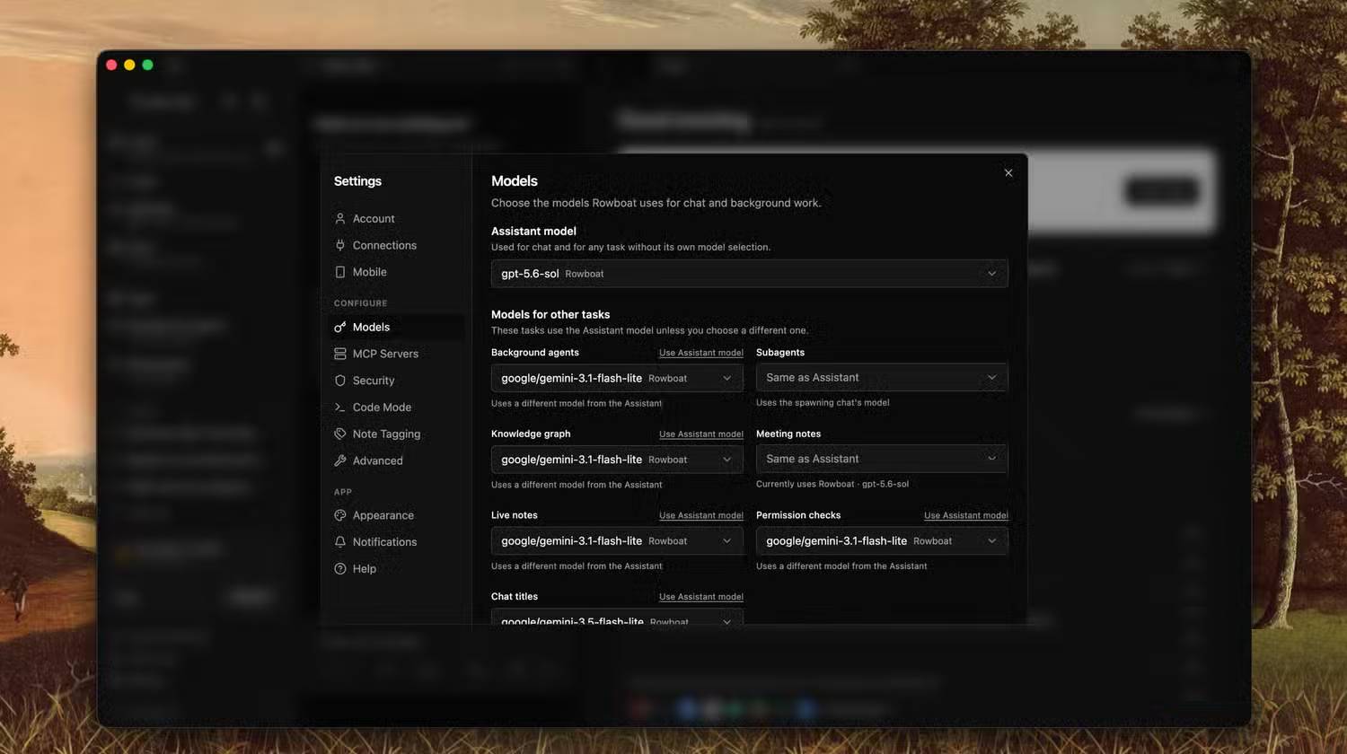This screenshot has width=1347, height=754.
Task: Click the Code Mode terminal icon
Action: pyautogui.click(x=340, y=408)
